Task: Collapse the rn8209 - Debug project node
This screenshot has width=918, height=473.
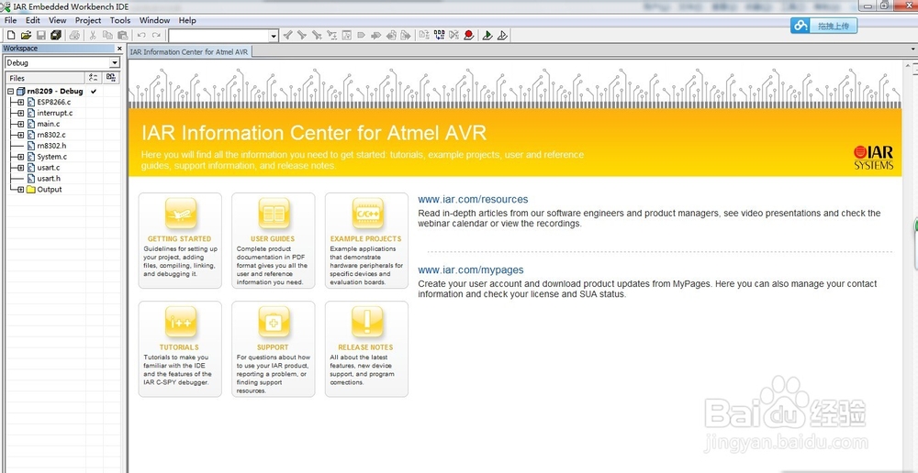Action: [x=10, y=92]
